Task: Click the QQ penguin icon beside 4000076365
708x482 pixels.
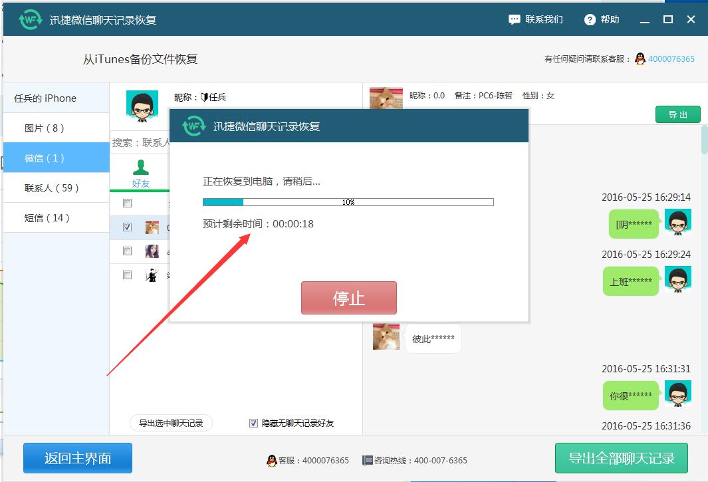Action: point(640,59)
